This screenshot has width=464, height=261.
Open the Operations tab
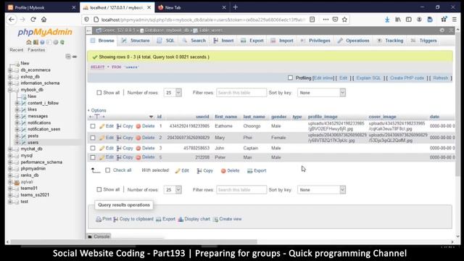[354, 41]
